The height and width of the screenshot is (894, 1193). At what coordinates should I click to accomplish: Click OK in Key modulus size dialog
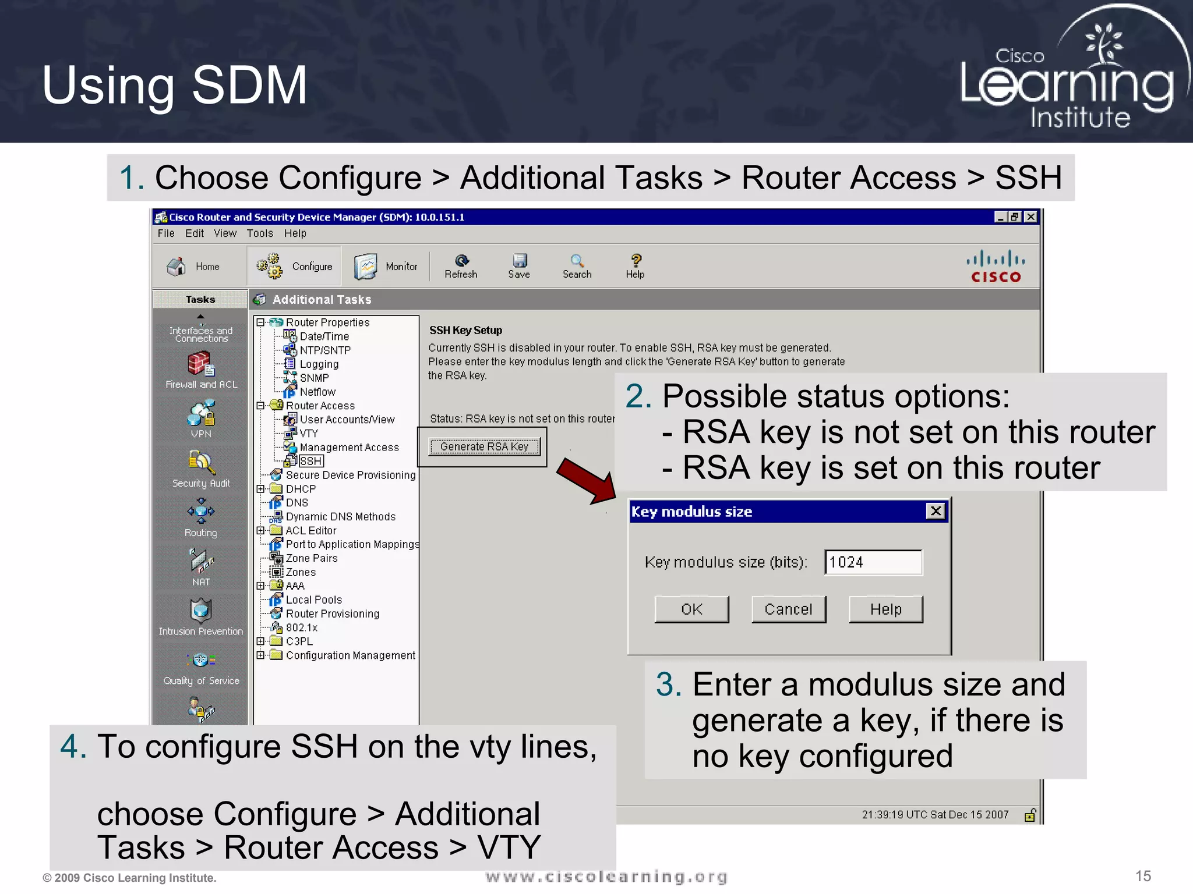point(691,609)
